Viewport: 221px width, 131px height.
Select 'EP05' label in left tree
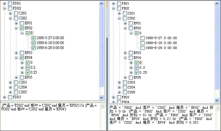click(x=28, y=77)
